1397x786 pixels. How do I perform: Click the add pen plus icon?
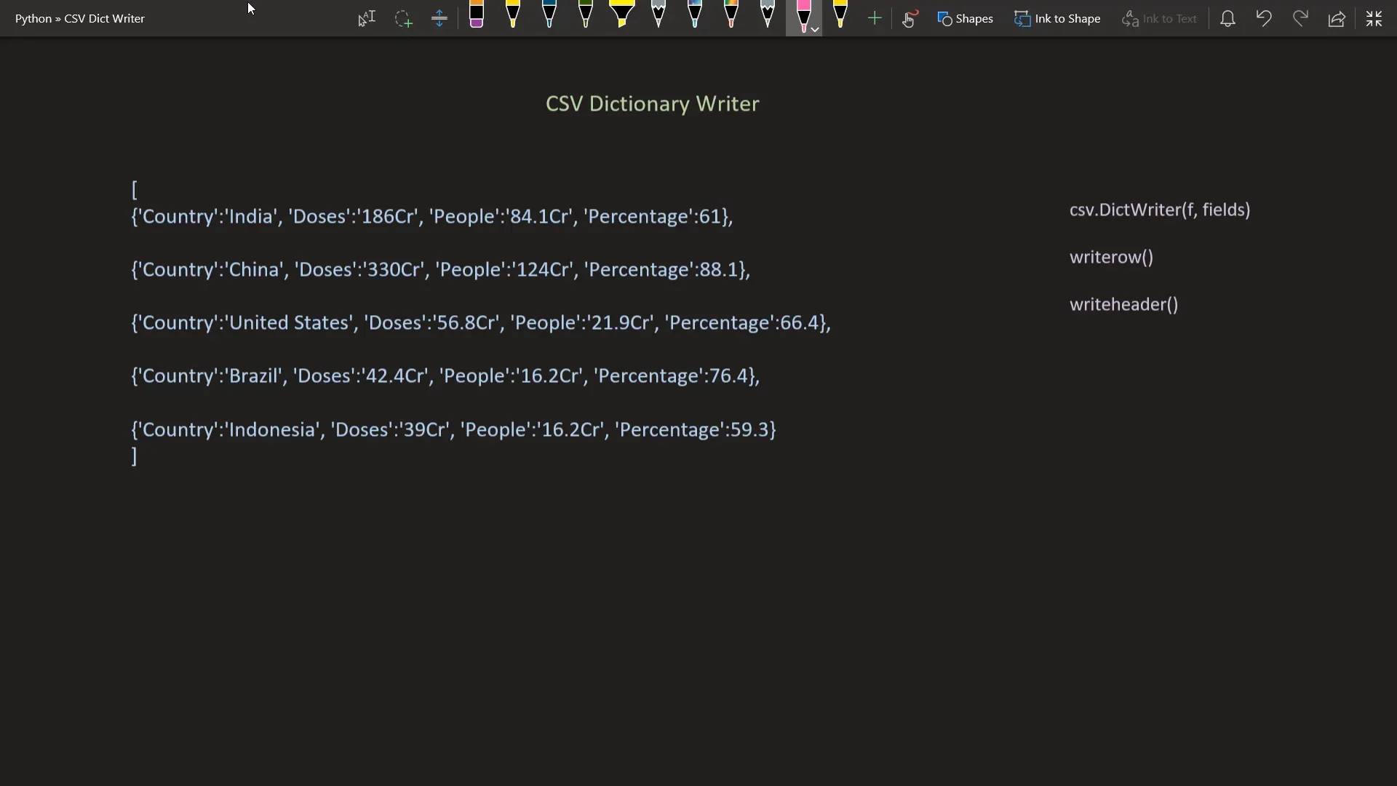[x=875, y=18]
